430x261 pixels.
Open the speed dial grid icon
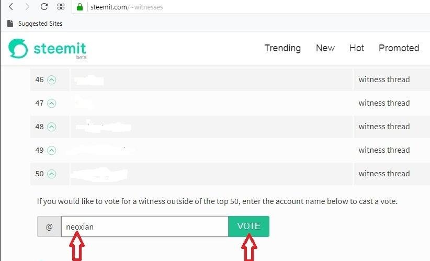click(61, 7)
